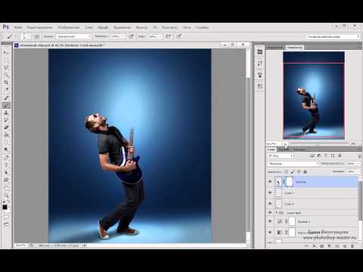The width and height of the screenshot is (363, 272).
Task: Toggle Lock position in Layers panel
Action: [x=299, y=172]
